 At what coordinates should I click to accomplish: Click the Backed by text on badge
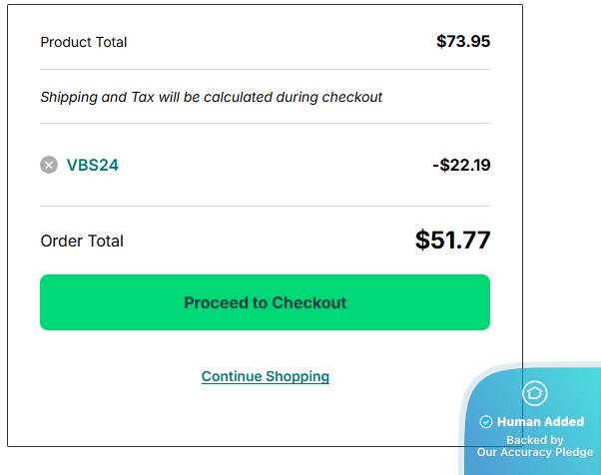[x=534, y=440]
